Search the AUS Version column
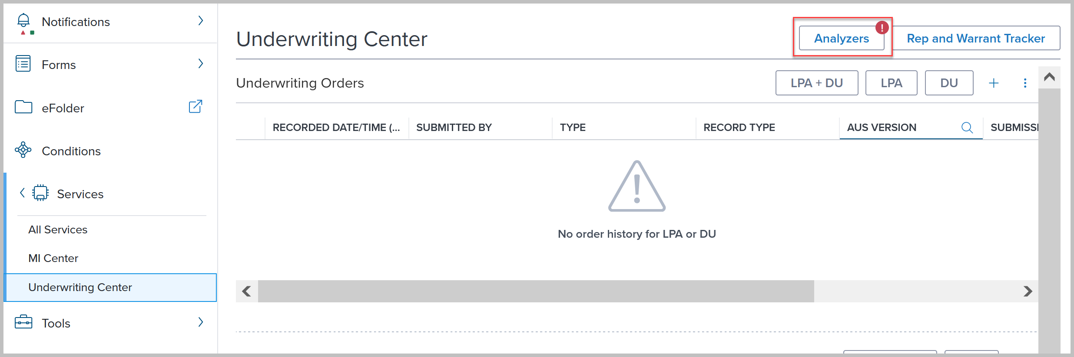Viewport: 1074px width, 357px height. 967,128
